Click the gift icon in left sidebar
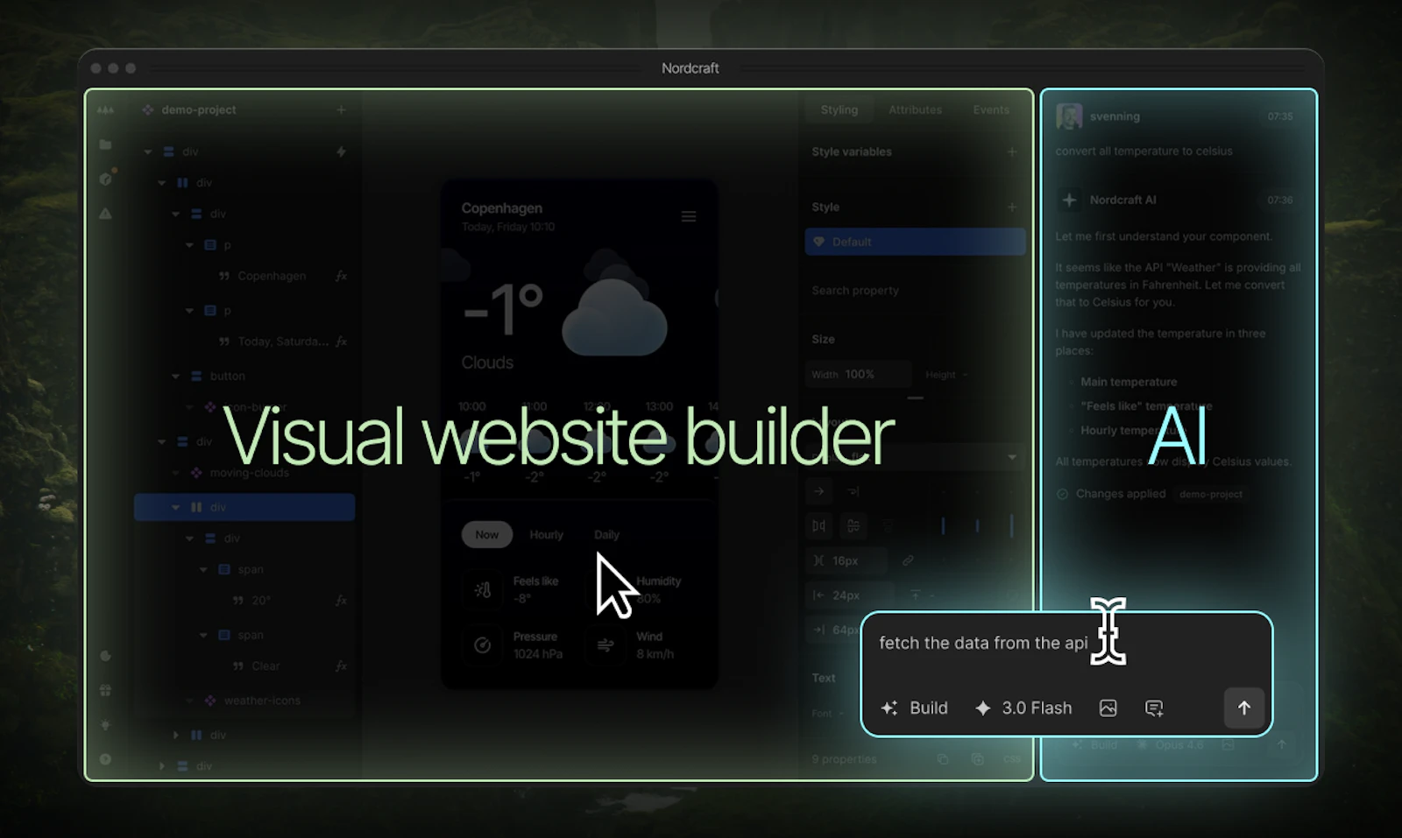The height and width of the screenshot is (838, 1402). (105, 690)
